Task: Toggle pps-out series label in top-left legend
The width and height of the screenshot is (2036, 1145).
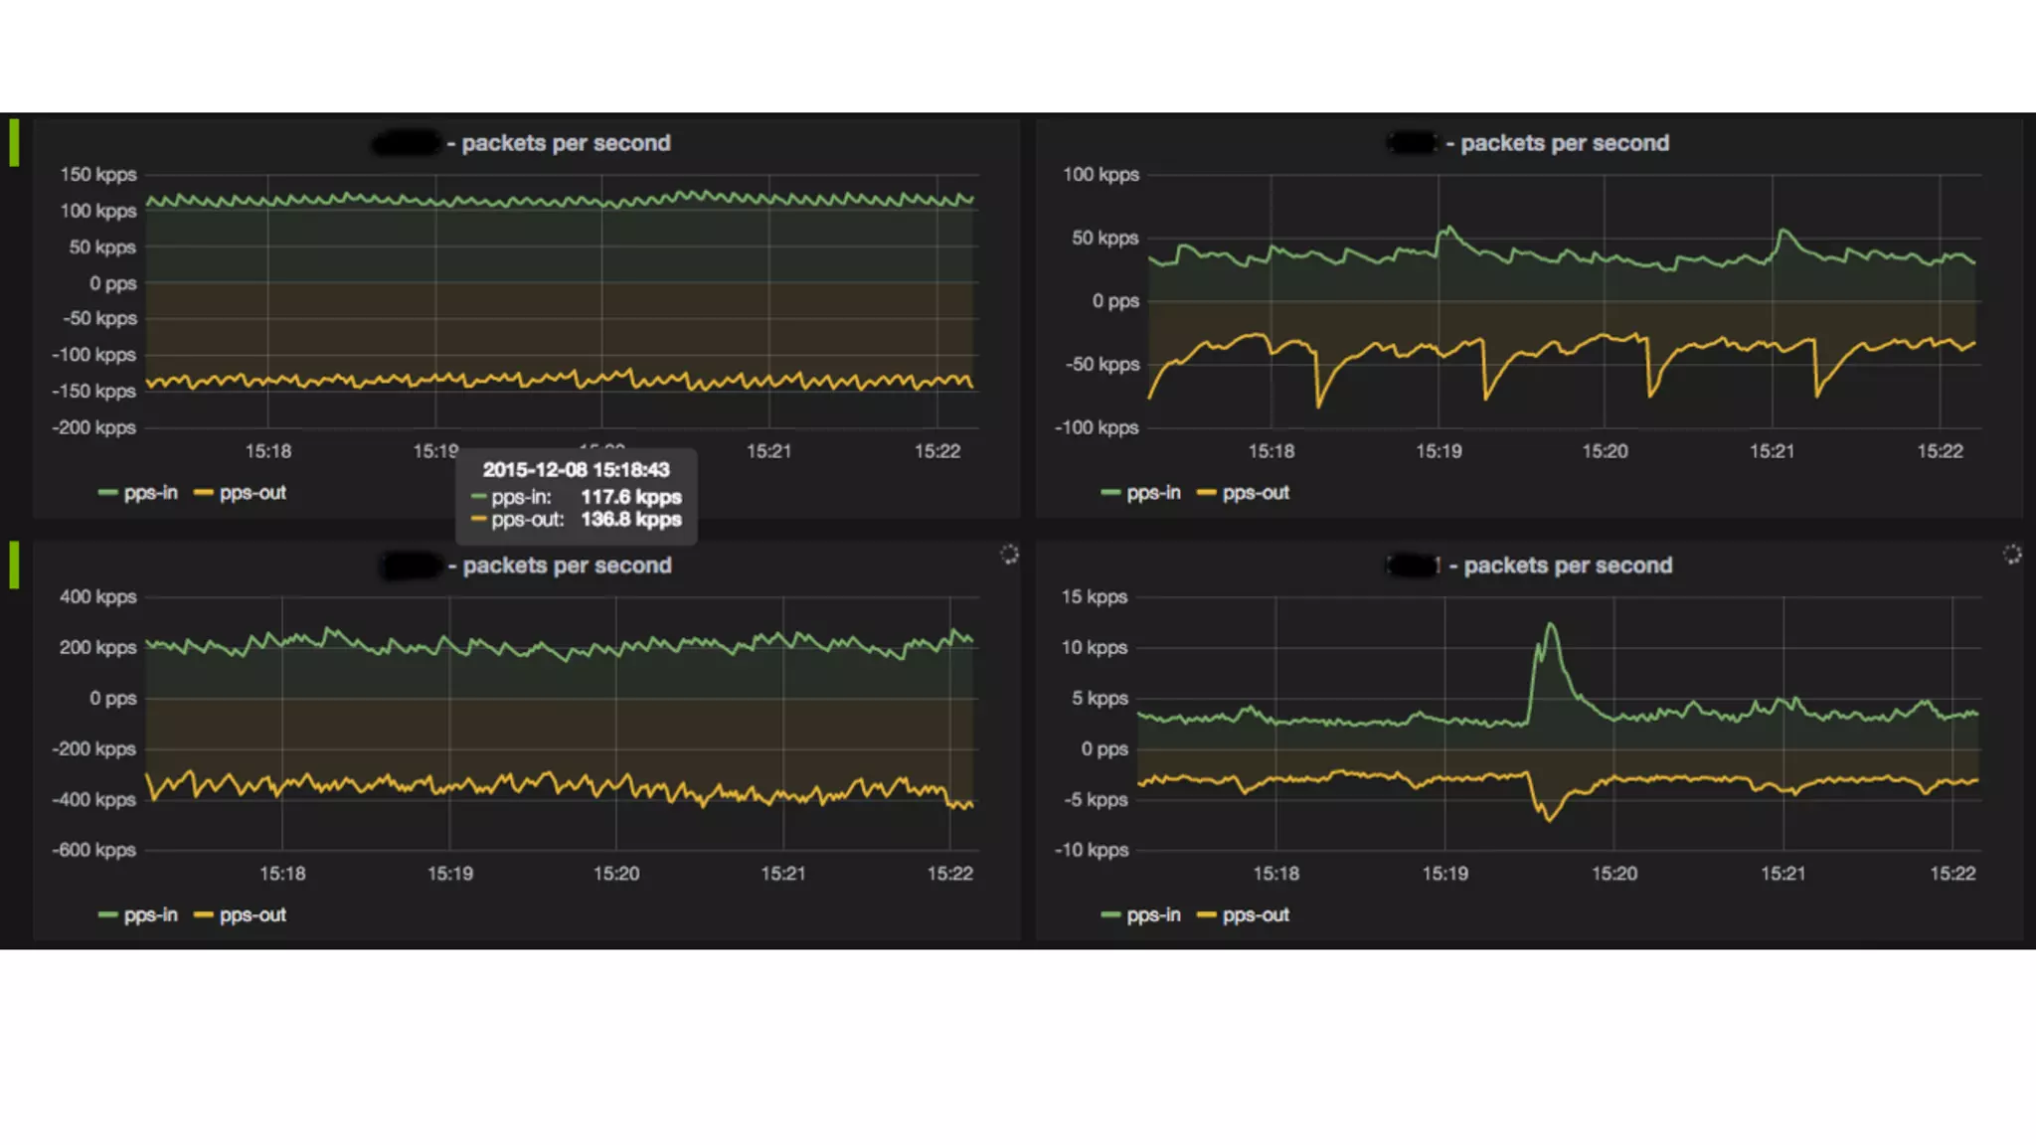Action: (253, 493)
